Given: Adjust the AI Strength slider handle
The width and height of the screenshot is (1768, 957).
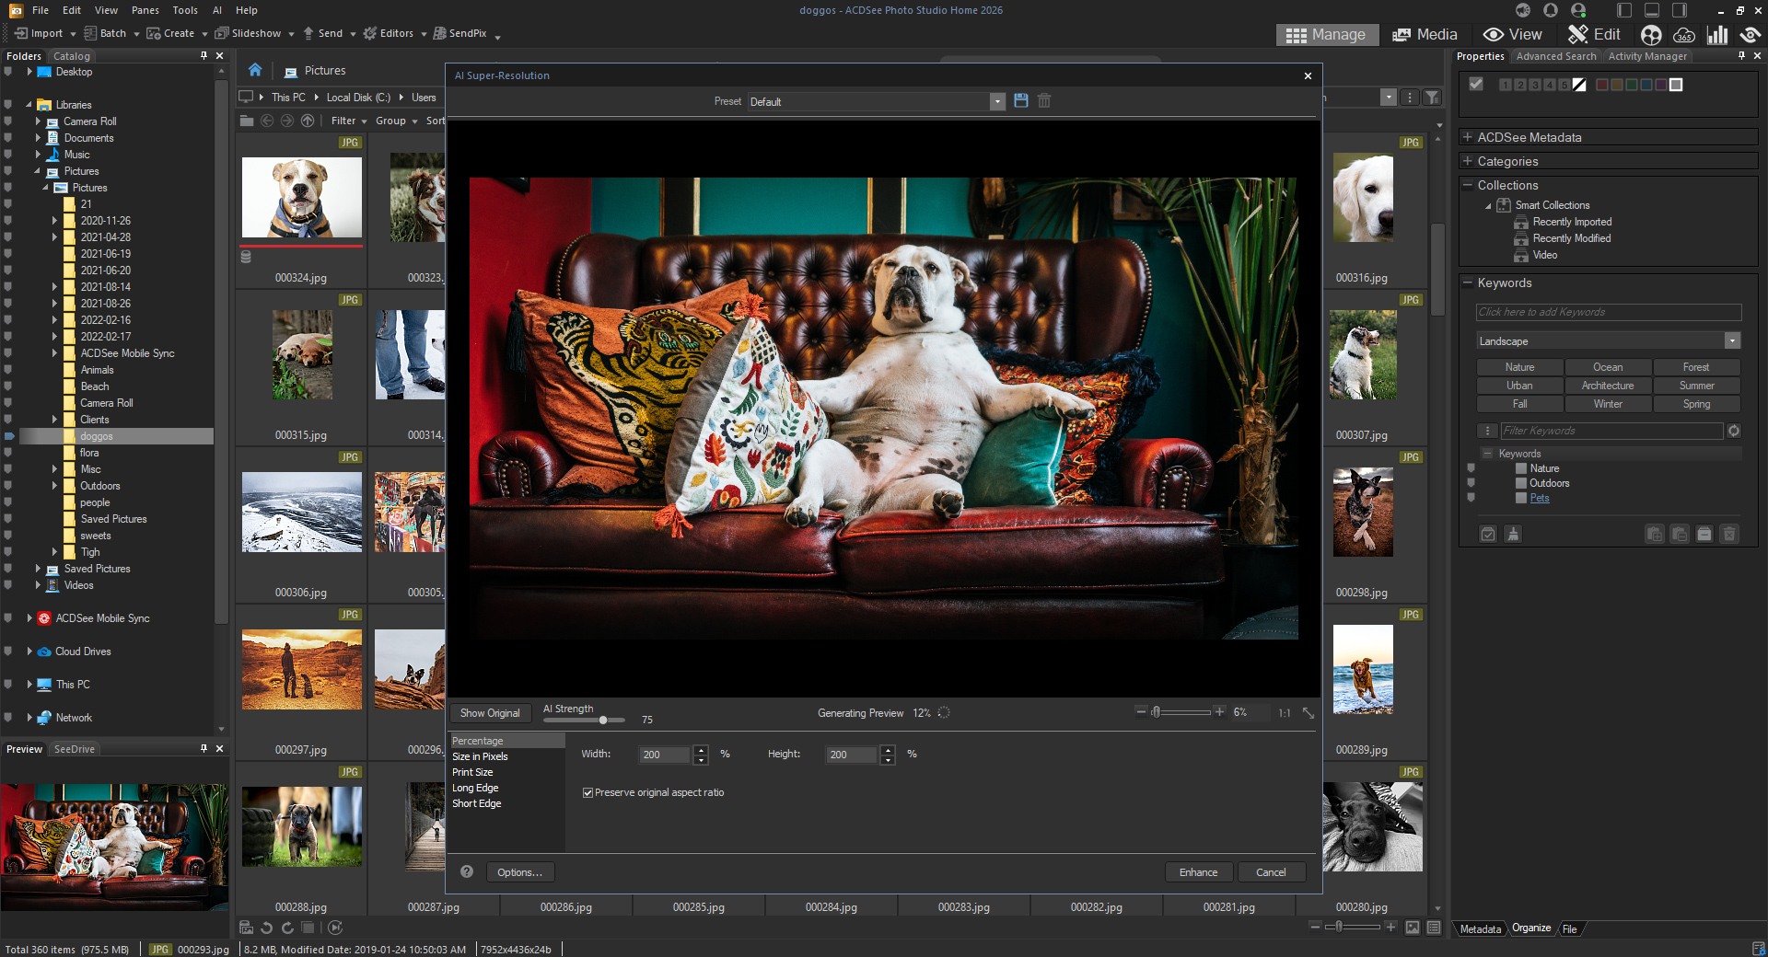Looking at the screenshot, I should pos(603,721).
